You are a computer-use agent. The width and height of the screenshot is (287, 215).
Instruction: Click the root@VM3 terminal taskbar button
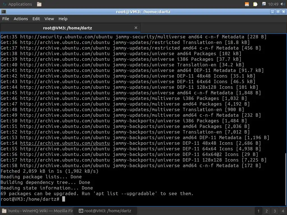tap(105, 211)
